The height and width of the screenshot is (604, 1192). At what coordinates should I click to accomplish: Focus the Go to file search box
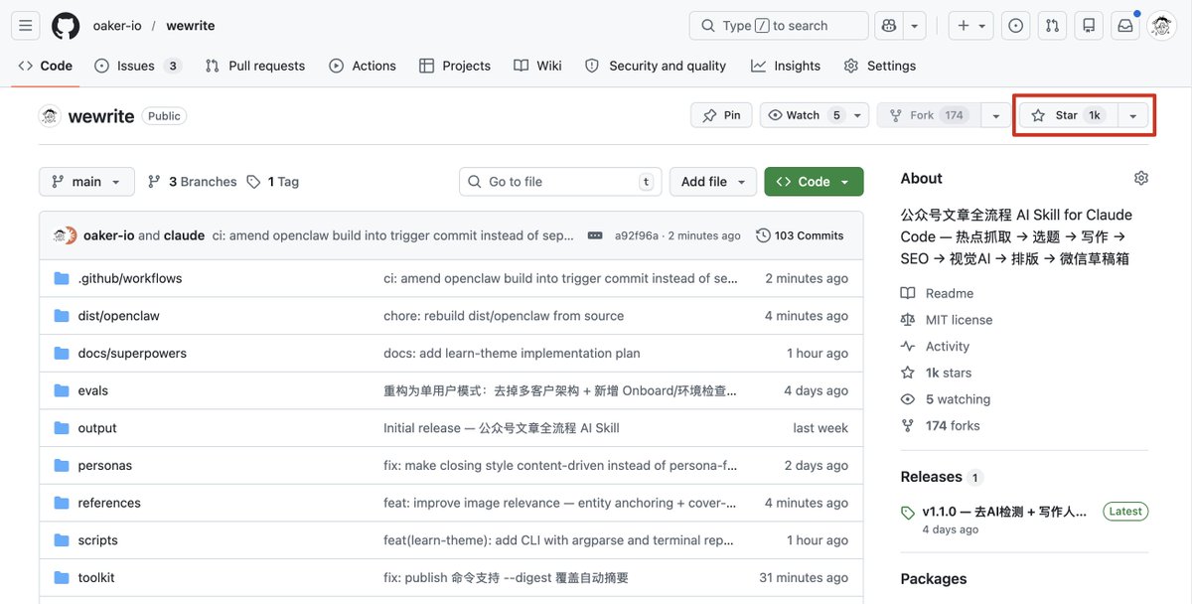click(560, 182)
